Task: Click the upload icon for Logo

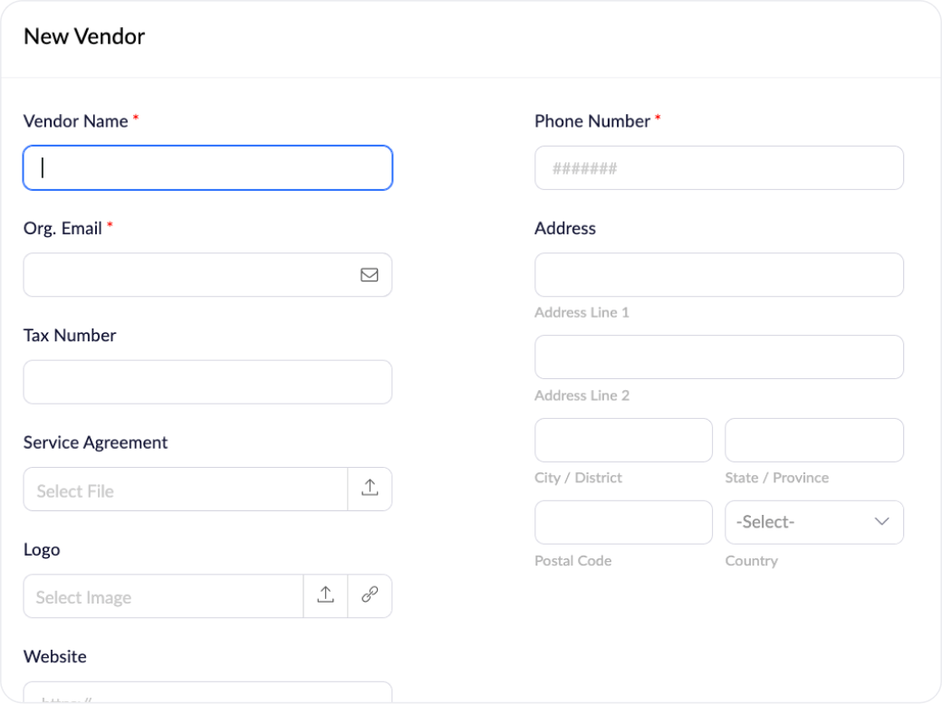Action: click(325, 595)
